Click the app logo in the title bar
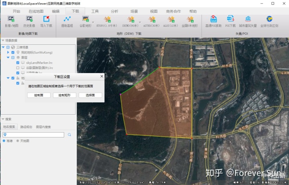The height and width of the screenshot is (185, 289). point(4,4)
